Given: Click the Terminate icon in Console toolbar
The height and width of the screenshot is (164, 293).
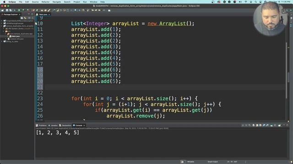Looking at the screenshot, I should (x=243, y=125).
